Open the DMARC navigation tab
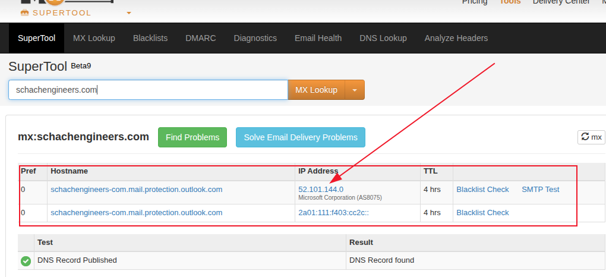Image resolution: width=606 pixels, height=277 pixels. click(201, 38)
